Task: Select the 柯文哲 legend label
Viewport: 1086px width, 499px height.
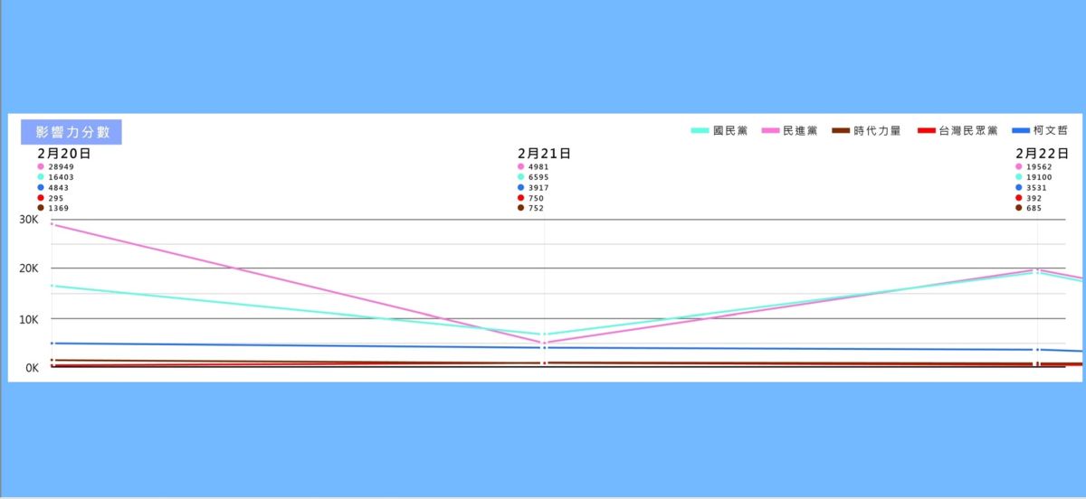Action: tap(1053, 131)
